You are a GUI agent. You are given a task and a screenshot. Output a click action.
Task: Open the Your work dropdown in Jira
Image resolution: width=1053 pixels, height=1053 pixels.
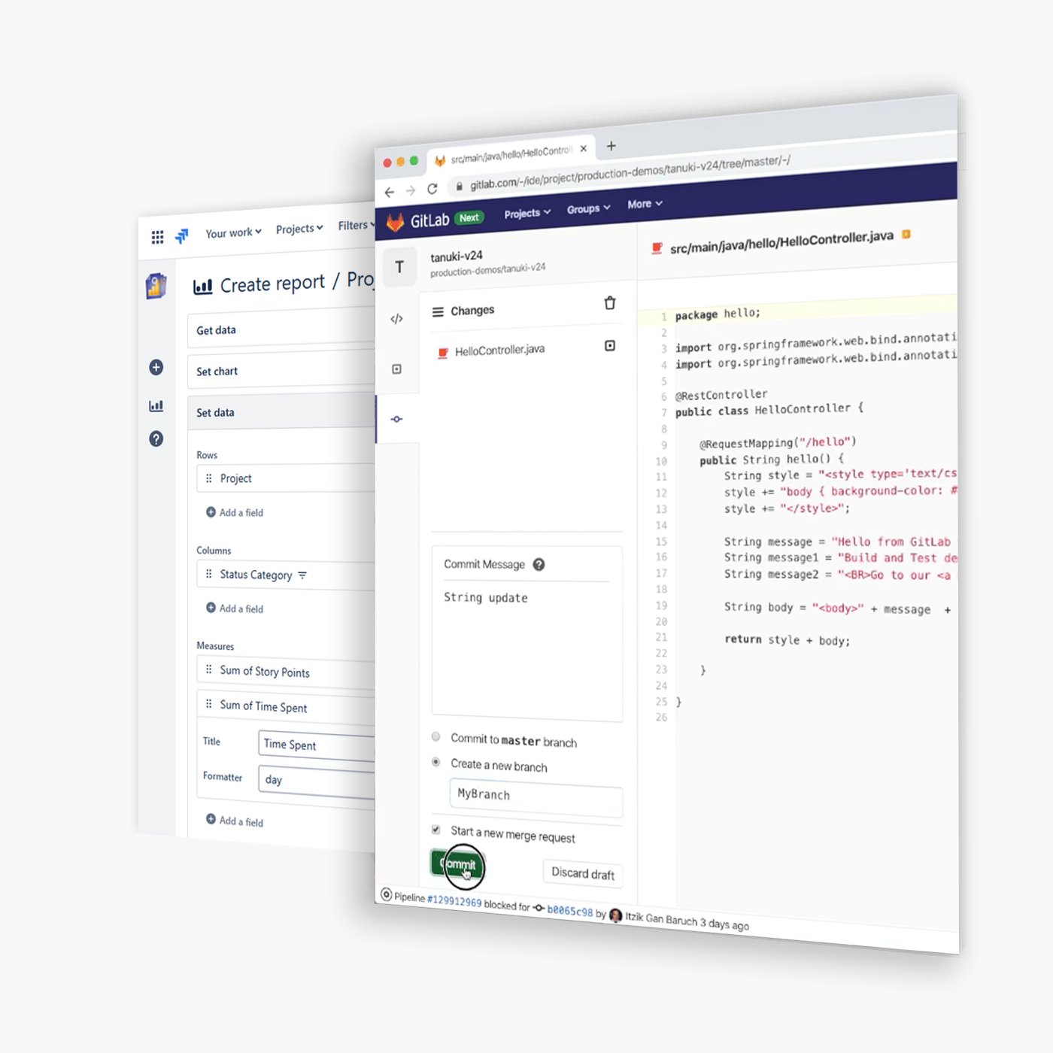pyautogui.click(x=233, y=233)
